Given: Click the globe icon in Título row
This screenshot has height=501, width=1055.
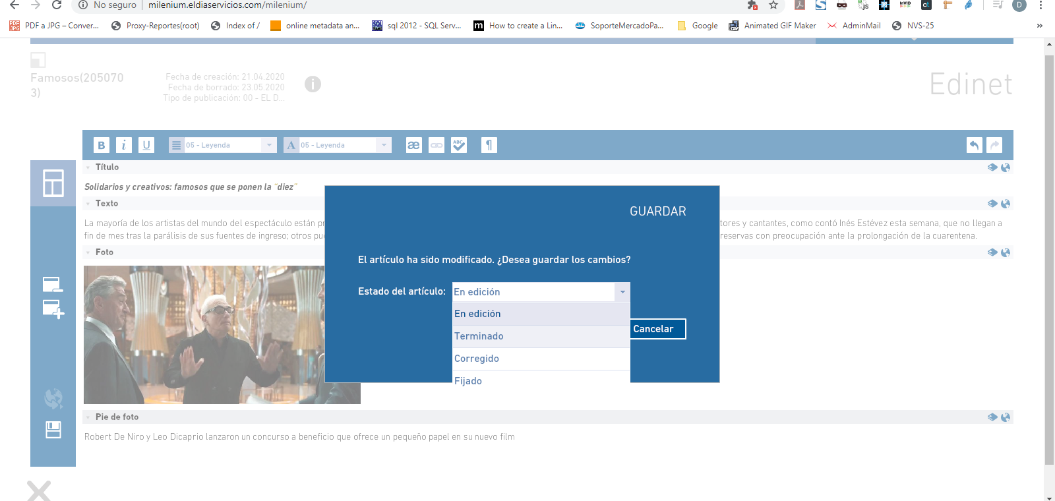Looking at the screenshot, I should click(x=1006, y=167).
